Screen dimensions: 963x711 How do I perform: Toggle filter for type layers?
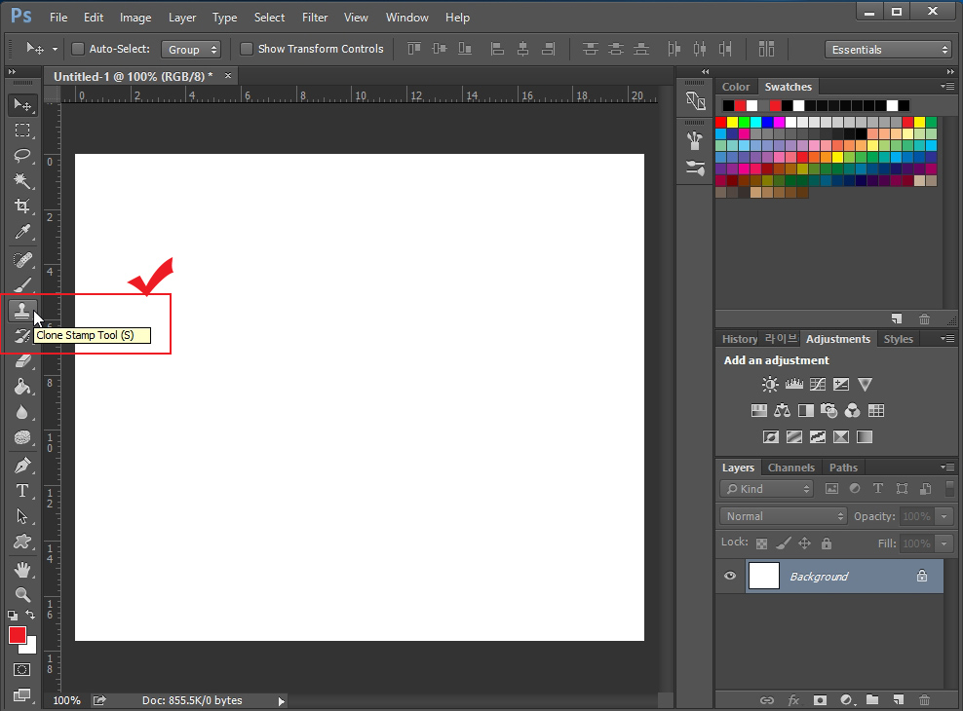click(x=878, y=488)
